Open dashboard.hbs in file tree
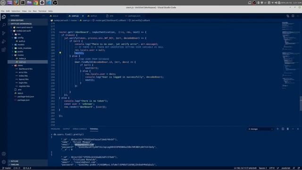 point(27,69)
